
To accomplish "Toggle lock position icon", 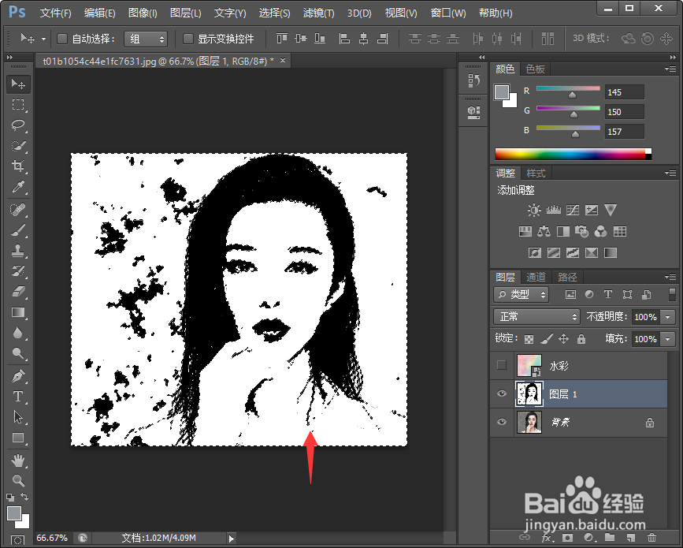I will pyautogui.click(x=563, y=339).
